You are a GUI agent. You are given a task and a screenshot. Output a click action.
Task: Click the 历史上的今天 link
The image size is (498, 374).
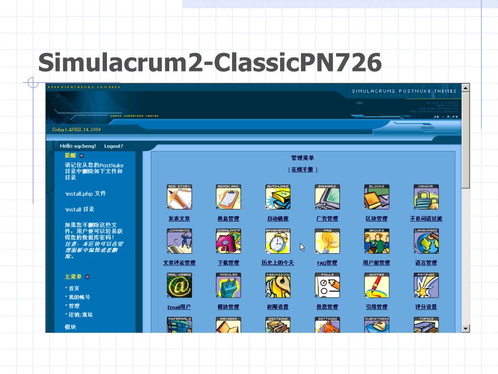pos(278,262)
